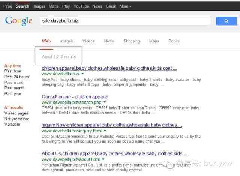Open News in the top black bar
The width and height of the screenshot is (240, 176).
click(x=97, y=6)
